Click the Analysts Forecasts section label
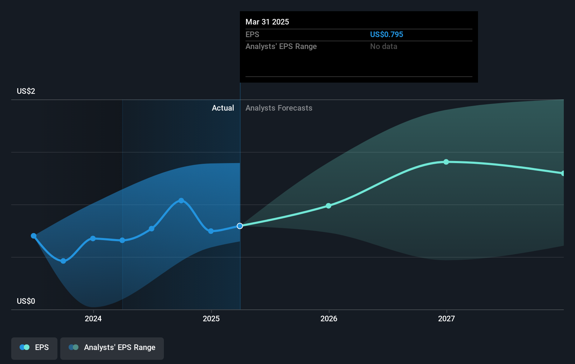Image resolution: width=575 pixels, height=364 pixels. [x=279, y=108]
